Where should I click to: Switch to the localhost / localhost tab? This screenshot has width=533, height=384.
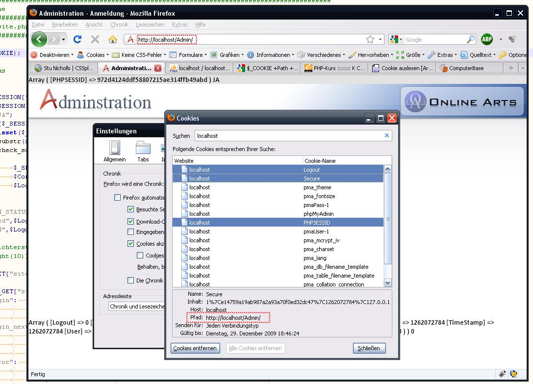pyautogui.click(x=200, y=68)
